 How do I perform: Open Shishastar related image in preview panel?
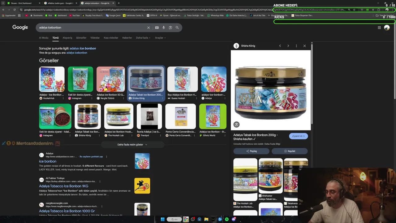click(271, 176)
